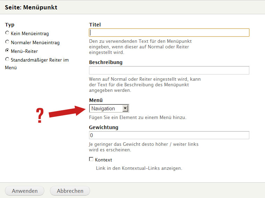Click the red arrow pointing at Menü
Image resolution: width=265 pixels, height=198 pixels.
[67, 111]
